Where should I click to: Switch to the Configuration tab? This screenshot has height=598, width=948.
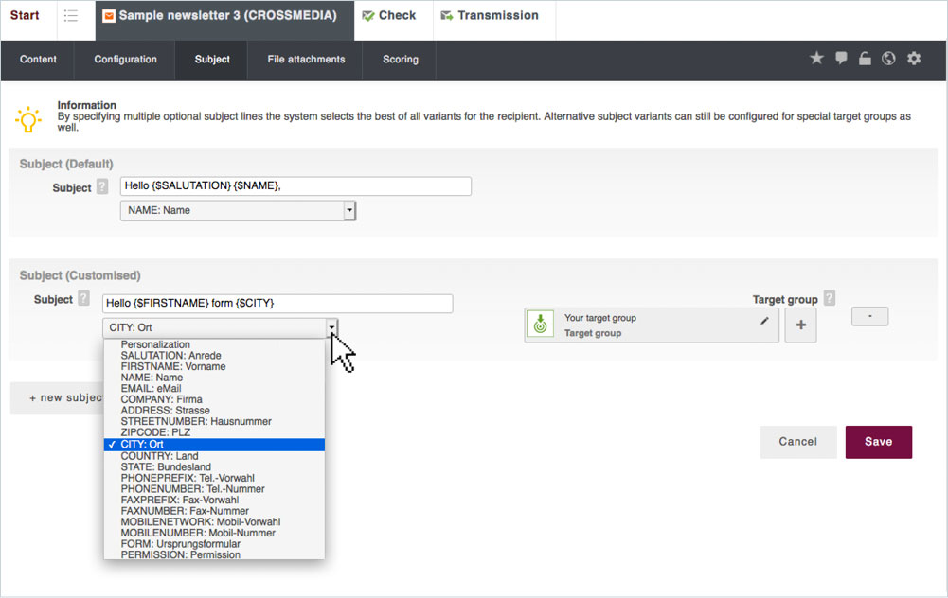click(125, 60)
